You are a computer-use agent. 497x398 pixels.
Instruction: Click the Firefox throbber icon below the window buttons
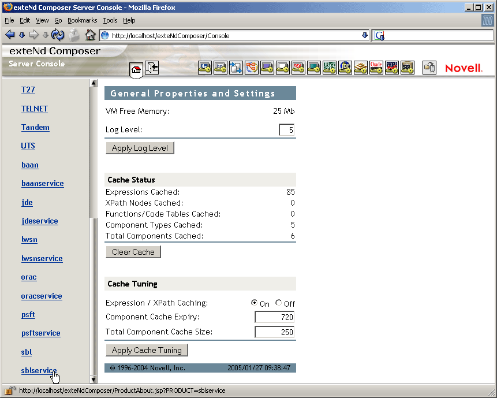[x=488, y=20]
